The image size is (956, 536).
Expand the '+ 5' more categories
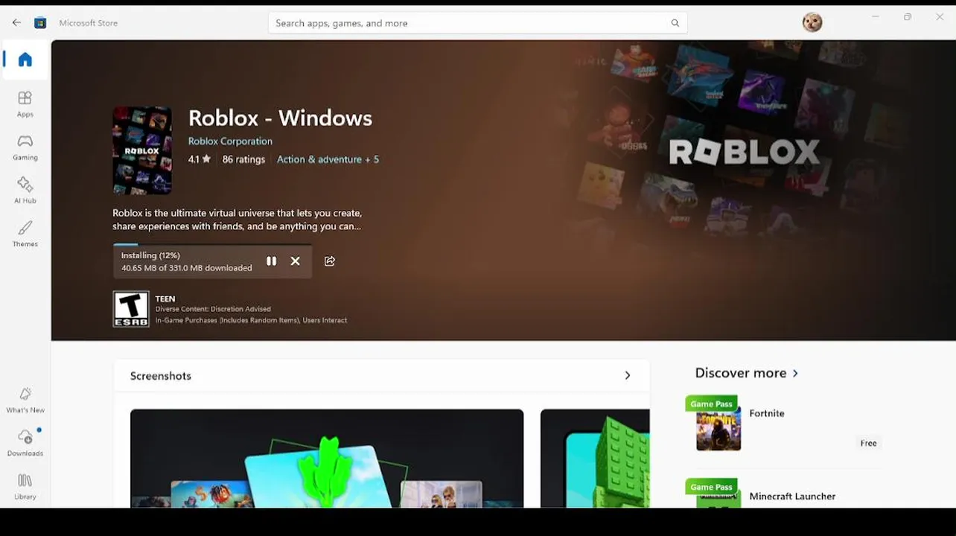372,159
